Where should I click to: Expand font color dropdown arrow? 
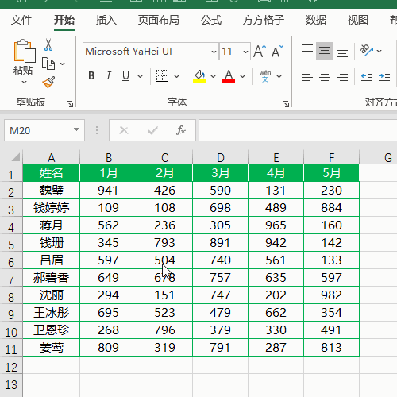[242, 76]
